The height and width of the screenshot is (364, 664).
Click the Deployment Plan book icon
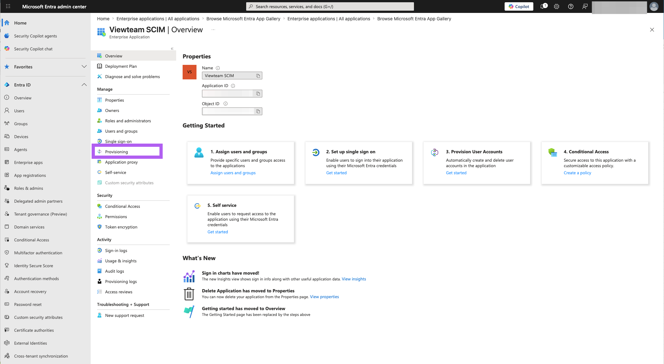[99, 66]
